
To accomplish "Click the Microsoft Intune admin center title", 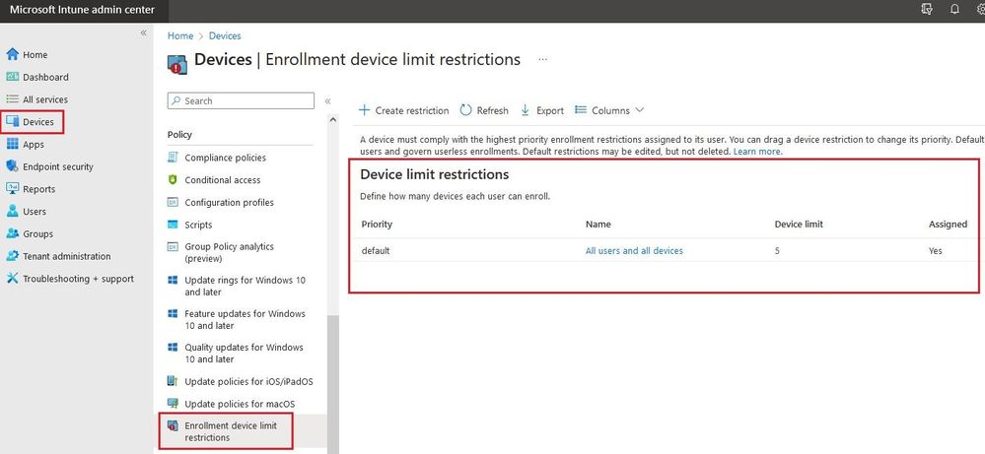I will click(x=82, y=10).
